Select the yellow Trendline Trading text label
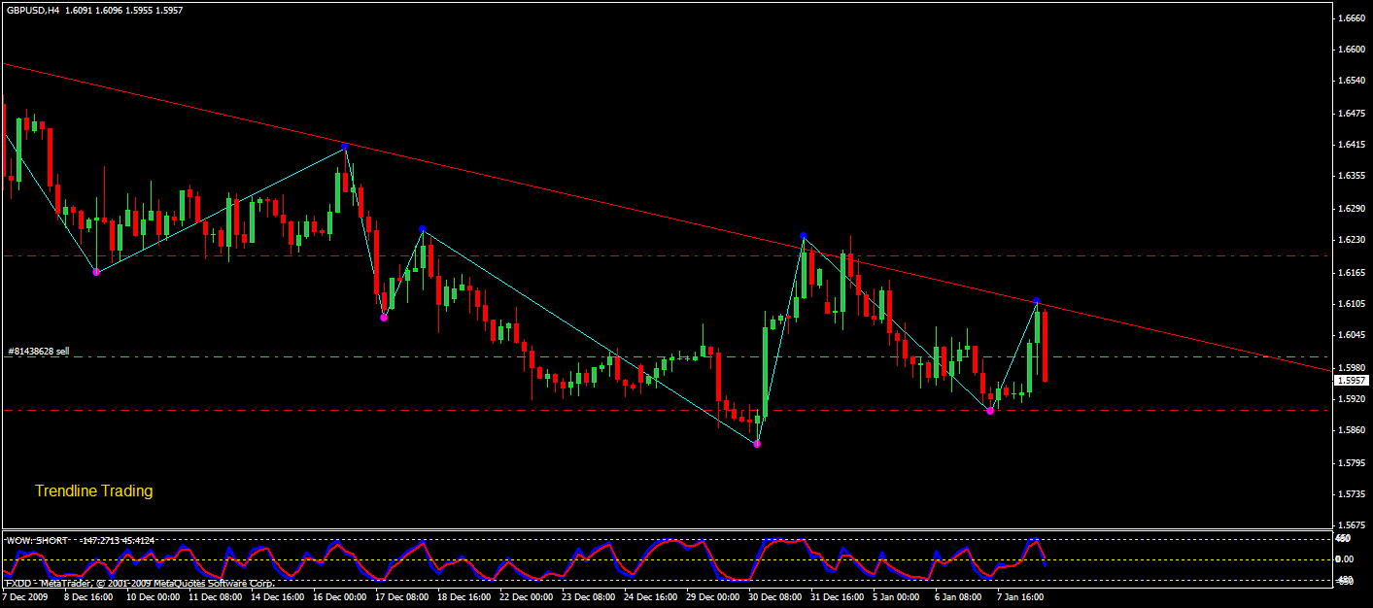 (93, 491)
